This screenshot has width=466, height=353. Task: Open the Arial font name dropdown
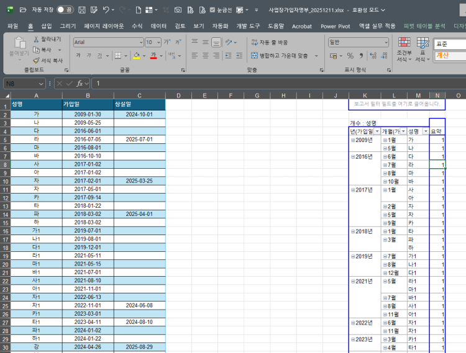[141, 42]
